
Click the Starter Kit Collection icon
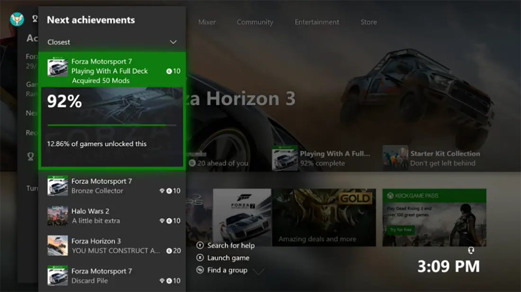[395, 158]
